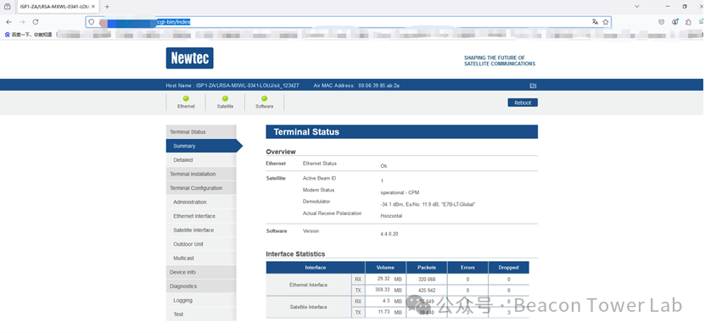Open Terminal Installation section

pos(201,175)
